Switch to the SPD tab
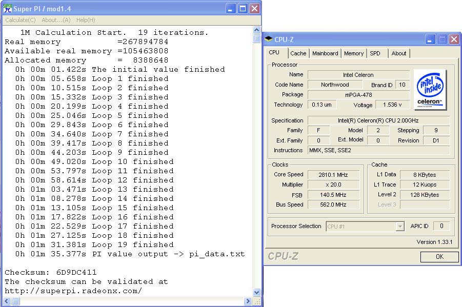Image resolution: width=462 pixels, height=307 pixels. pos(375,53)
